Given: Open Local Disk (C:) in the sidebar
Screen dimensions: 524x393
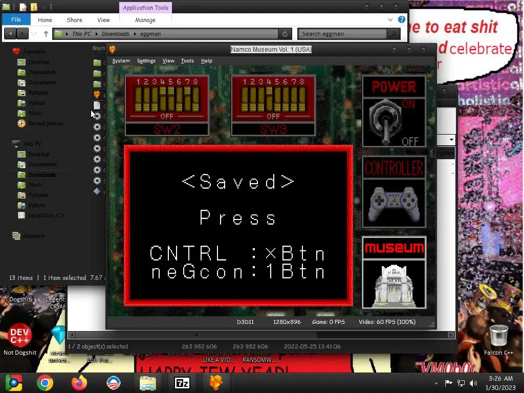Looking at the screenshot, I should tap(46, 215).
